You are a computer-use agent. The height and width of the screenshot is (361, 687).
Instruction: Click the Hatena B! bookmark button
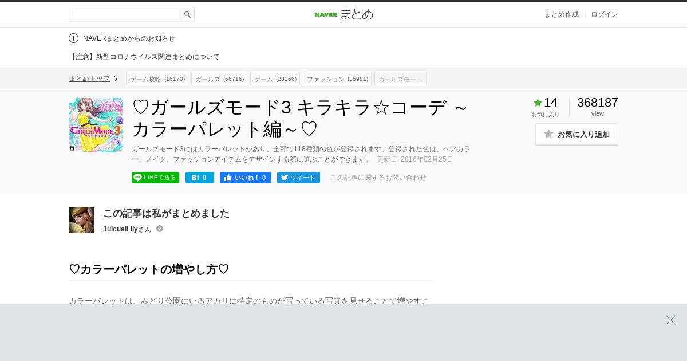click(200, 178)
